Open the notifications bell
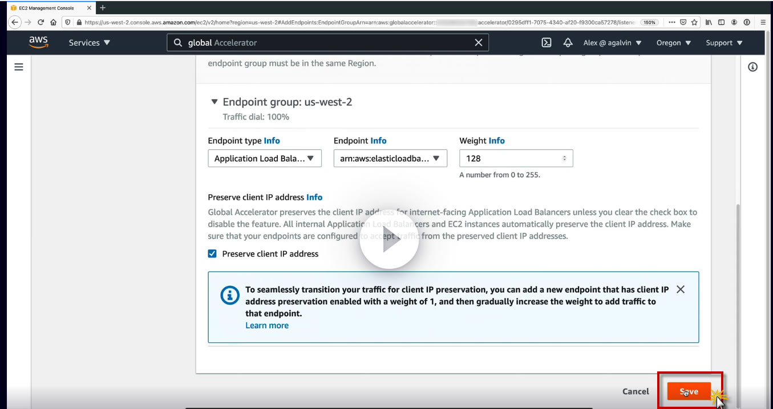 [x=568, y=43]
